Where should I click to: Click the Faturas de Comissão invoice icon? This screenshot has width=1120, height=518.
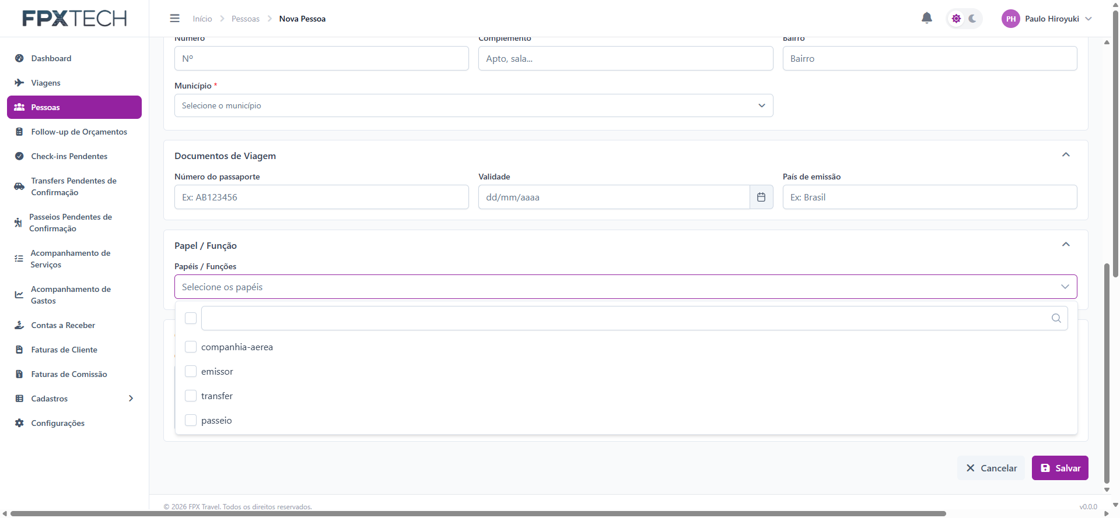click(19, 374)
